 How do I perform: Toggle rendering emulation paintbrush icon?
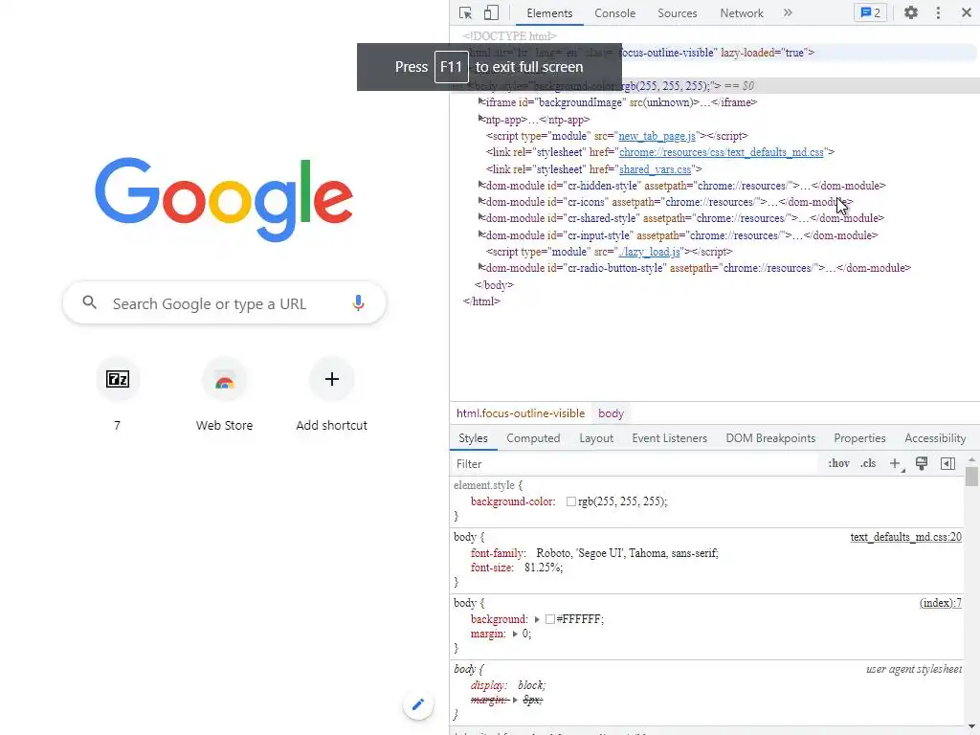point(922,464)
